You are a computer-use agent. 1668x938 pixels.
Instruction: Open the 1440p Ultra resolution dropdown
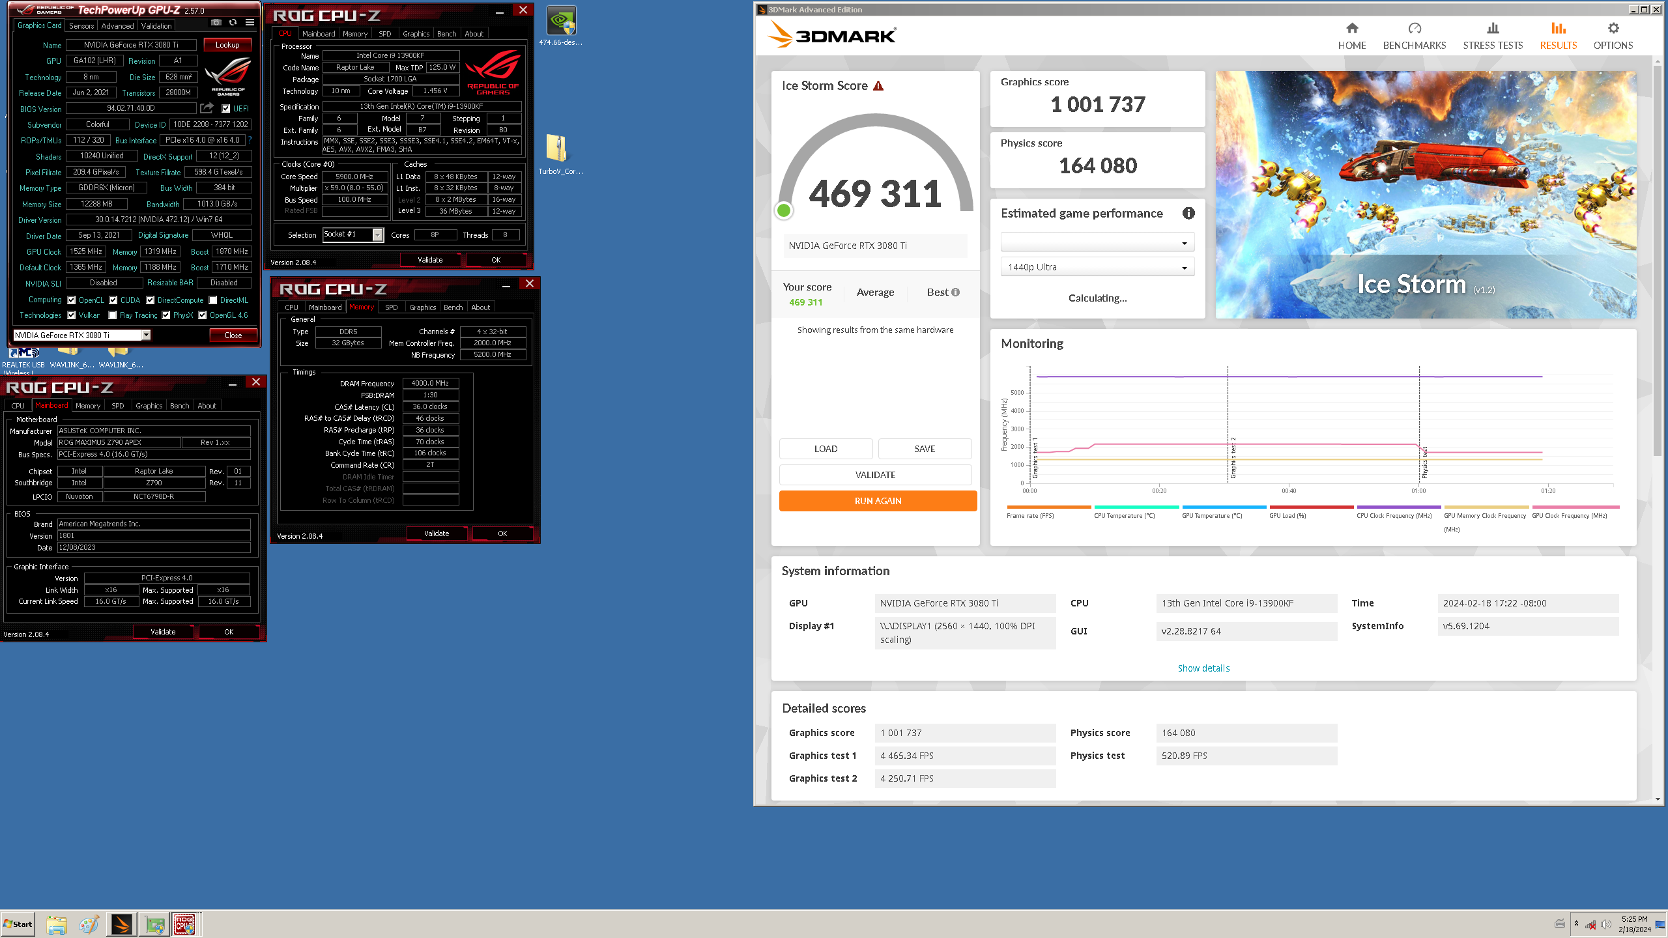[1097, 267]
